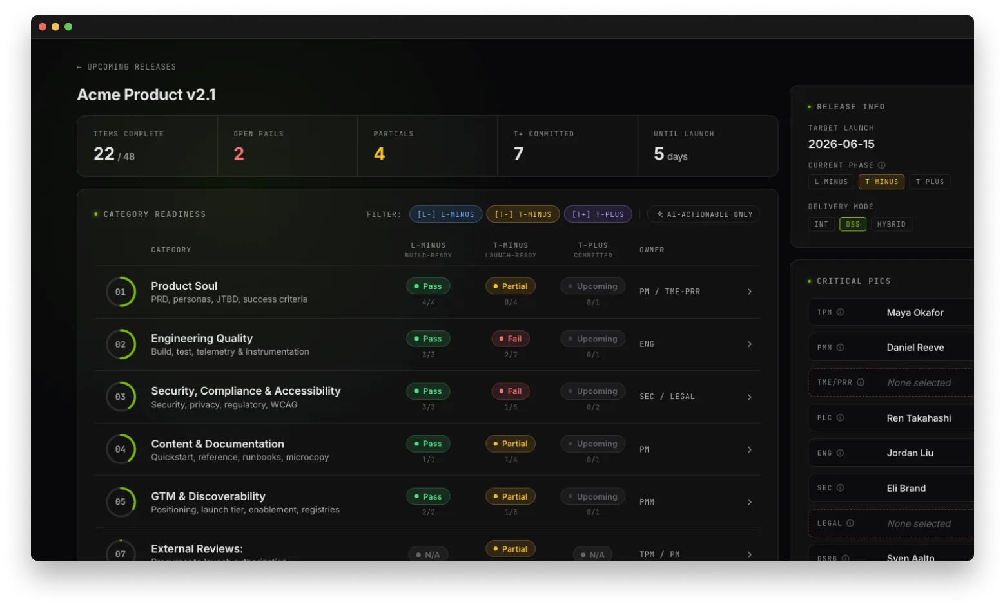Click progress ring 03 for Security
The height and width of the screenshot is (607, 1005).
tap(121, 397)
